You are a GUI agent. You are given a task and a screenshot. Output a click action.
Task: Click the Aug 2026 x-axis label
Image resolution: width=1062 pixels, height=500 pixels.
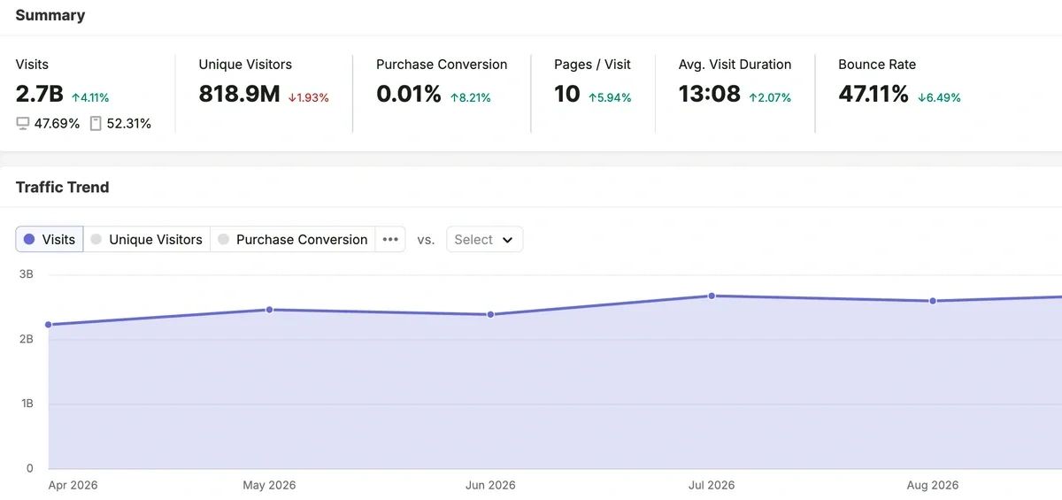click(933, 485)
